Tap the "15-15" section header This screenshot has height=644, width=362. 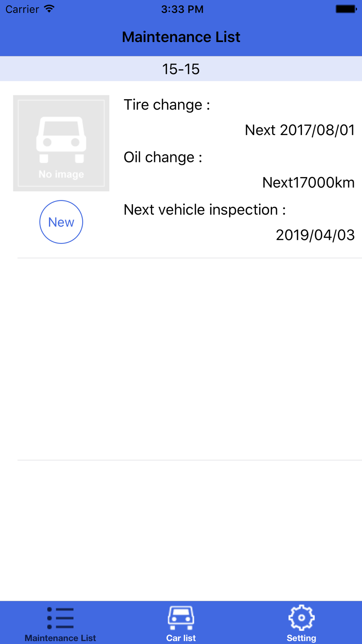(x=181, y=69)
